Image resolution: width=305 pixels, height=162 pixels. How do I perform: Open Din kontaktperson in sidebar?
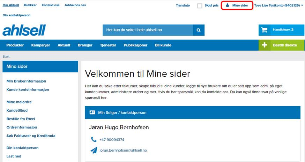[x=22, y=148]
